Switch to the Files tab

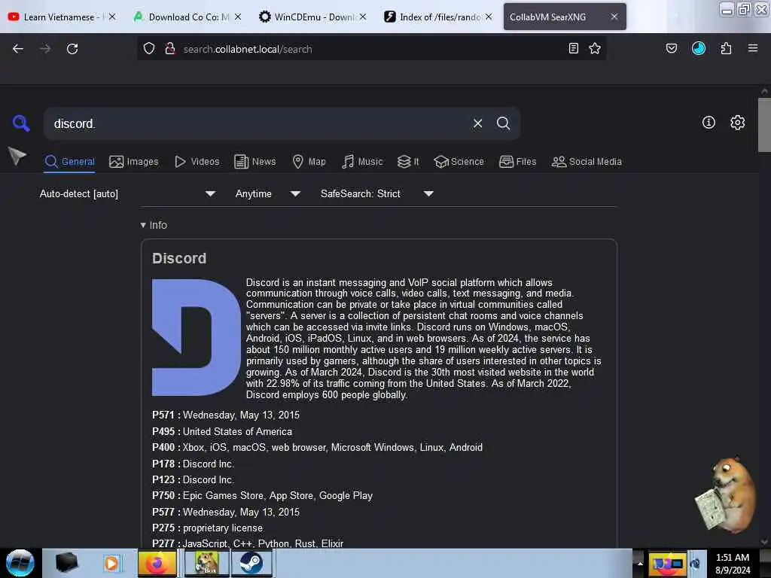(x=518, y=161)
